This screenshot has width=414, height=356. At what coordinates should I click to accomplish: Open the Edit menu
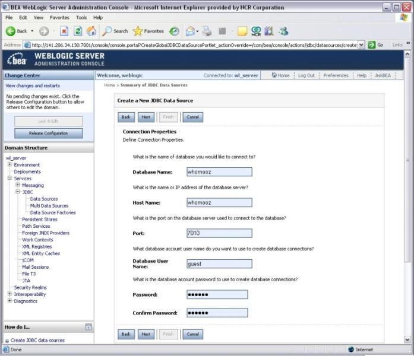point(23,17)
